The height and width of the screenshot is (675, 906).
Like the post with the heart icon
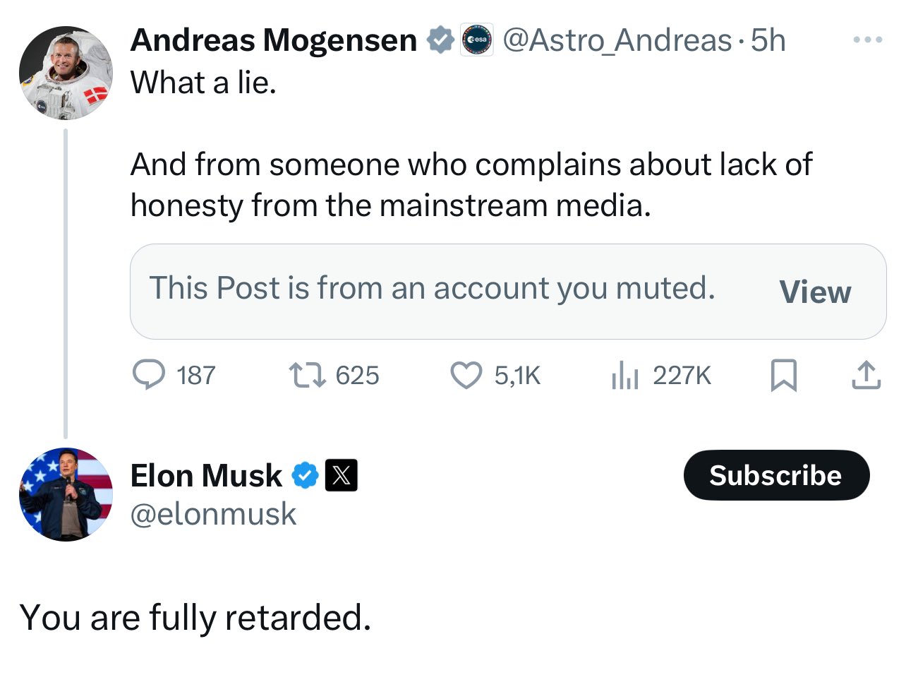(x=466, y=375)
